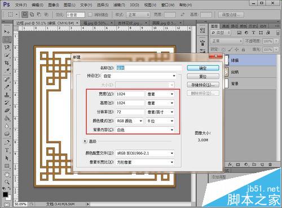
Task: Switch to the 福.jpg document tab
Action: pyautogui.click(x=98, y=23)
